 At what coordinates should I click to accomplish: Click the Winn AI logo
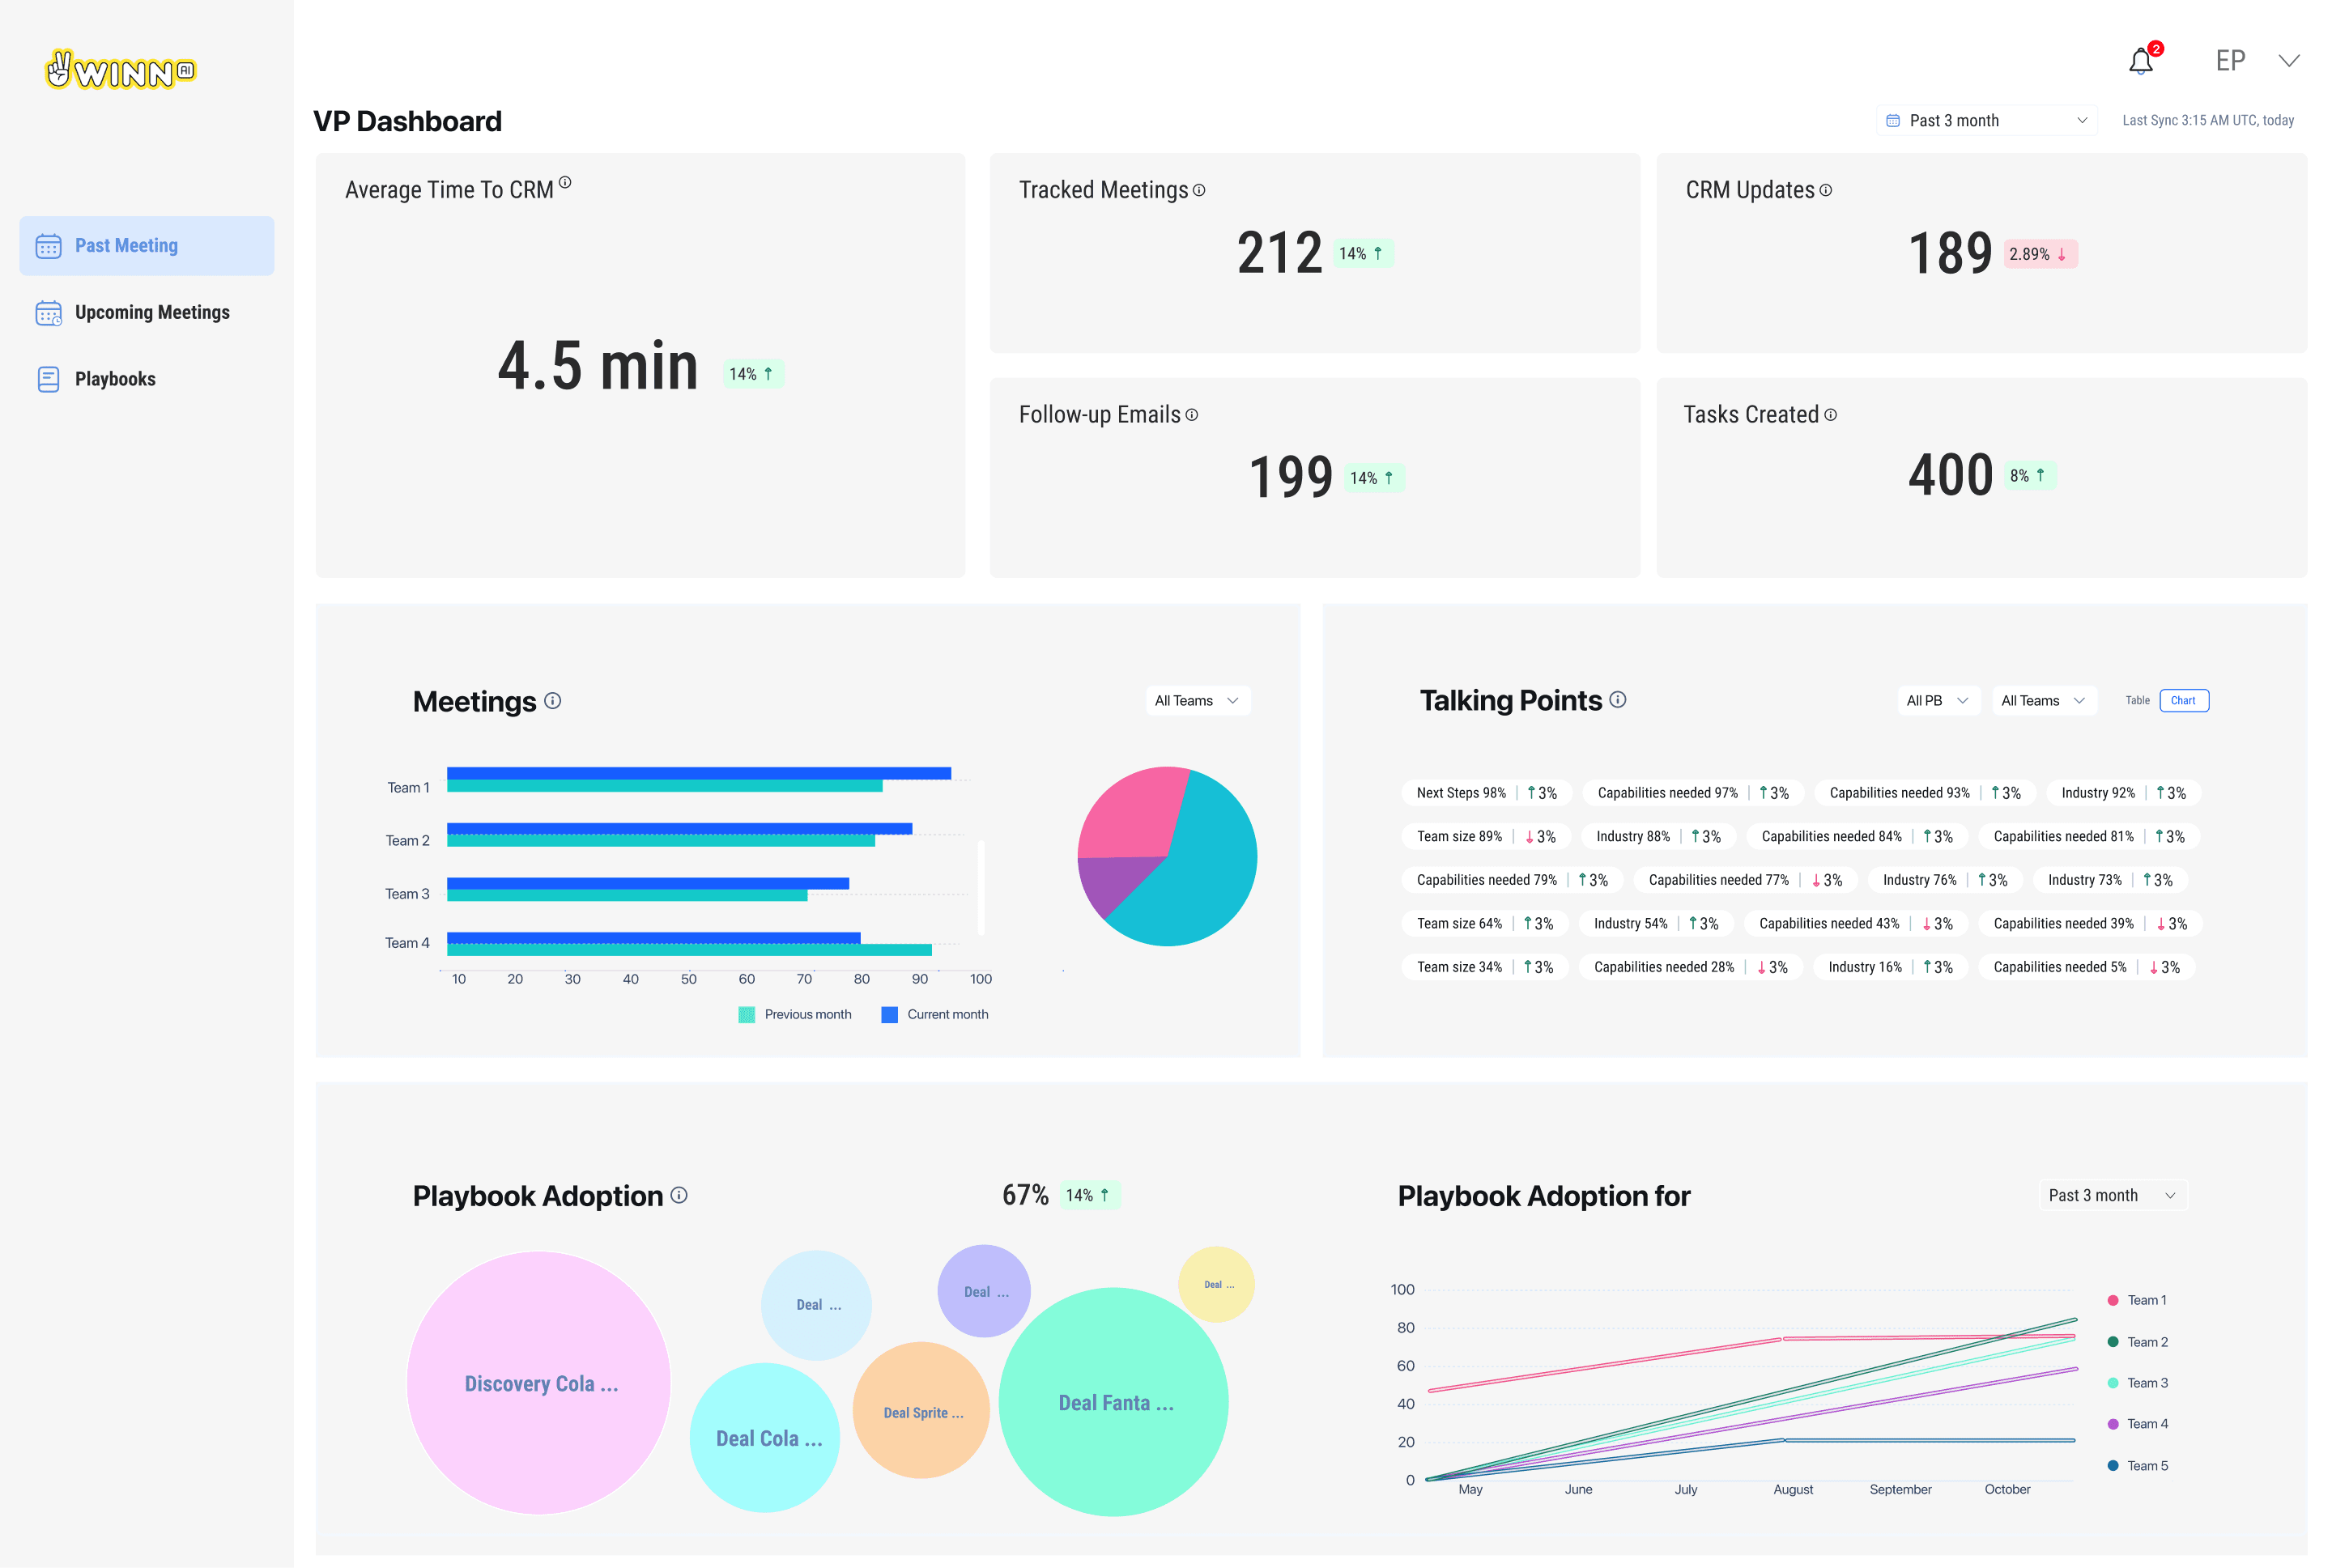point(121,70)
